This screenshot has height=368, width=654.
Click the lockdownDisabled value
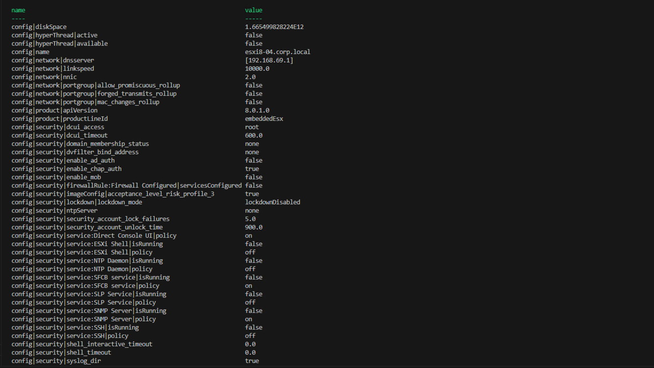(272, 202)
